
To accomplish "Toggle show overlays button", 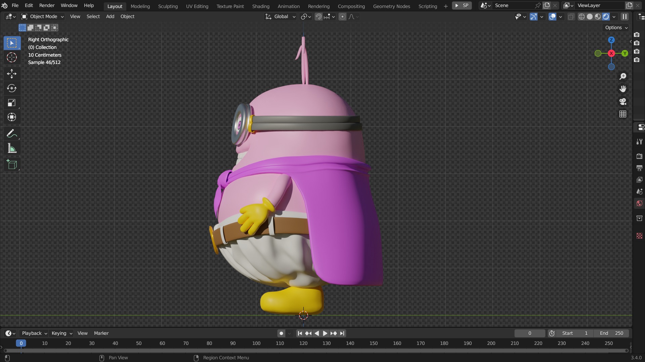I will coord(553,16).
